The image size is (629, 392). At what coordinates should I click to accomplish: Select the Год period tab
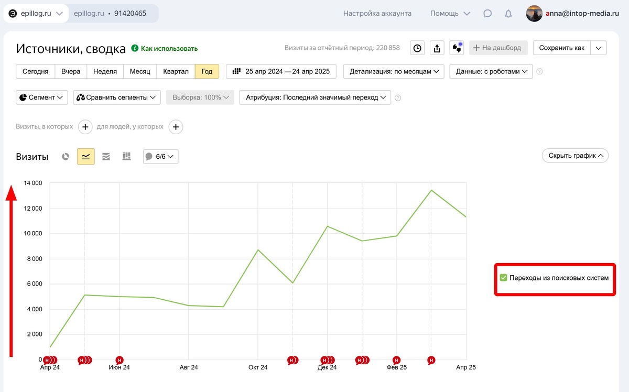[x=207, y=71]
